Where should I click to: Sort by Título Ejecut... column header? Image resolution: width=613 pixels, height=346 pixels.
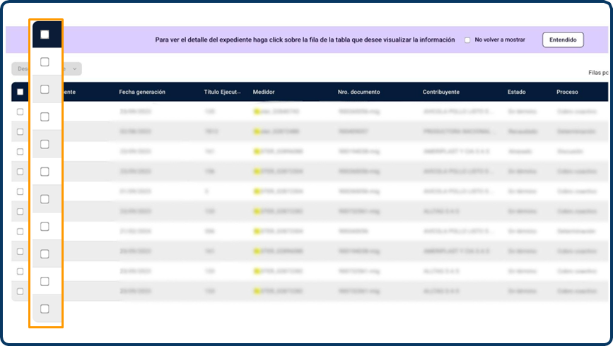tap(223, 92)
